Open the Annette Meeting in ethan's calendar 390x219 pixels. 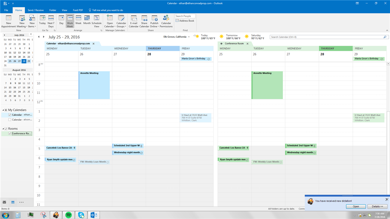tap(94, 85)
